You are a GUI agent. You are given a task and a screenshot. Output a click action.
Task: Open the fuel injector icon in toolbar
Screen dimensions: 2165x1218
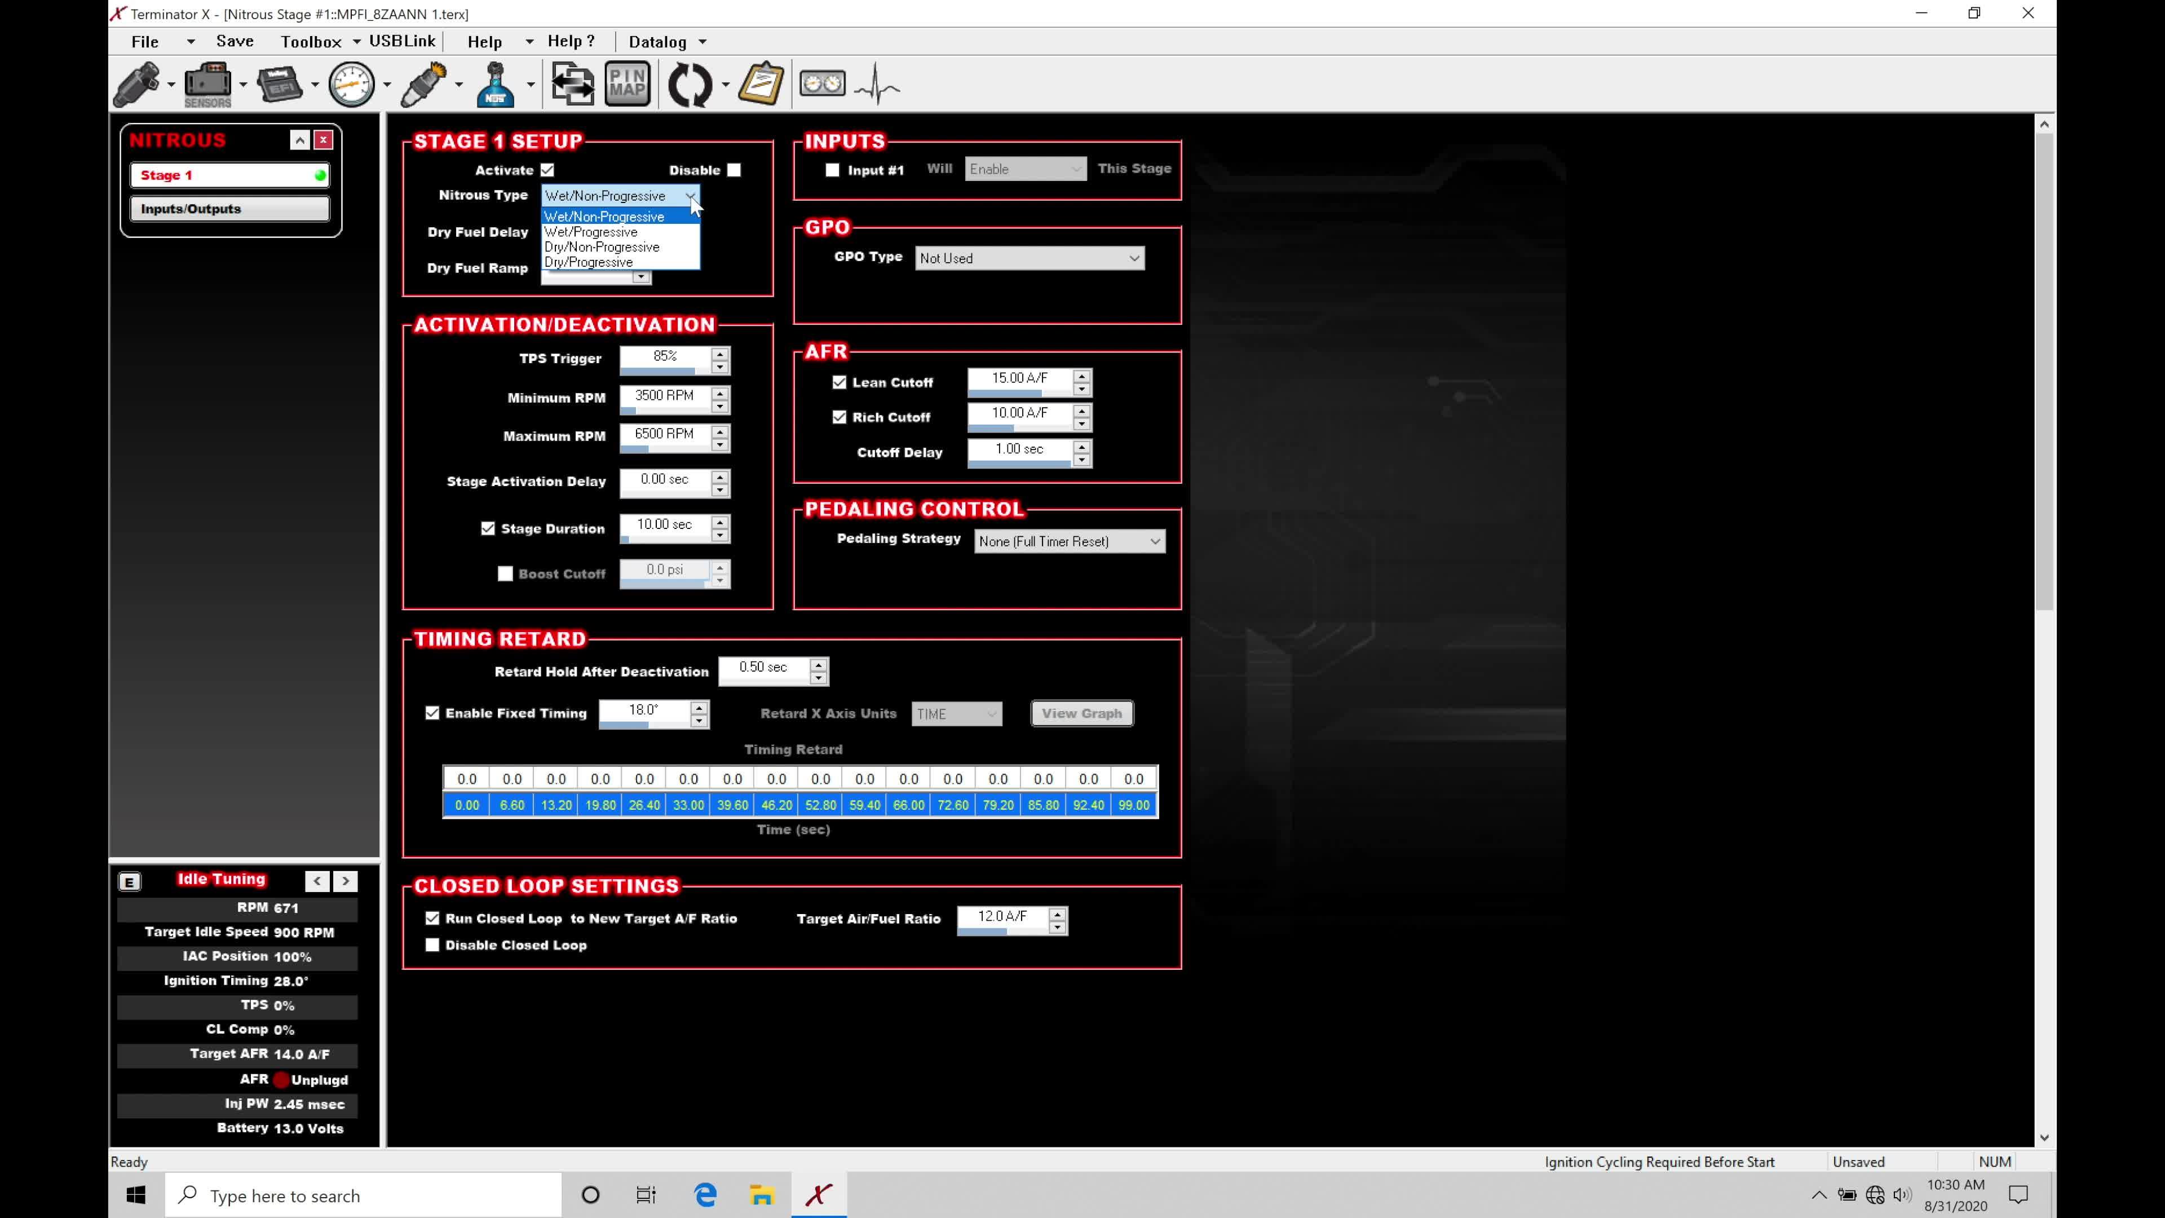[x=137, y=84]
